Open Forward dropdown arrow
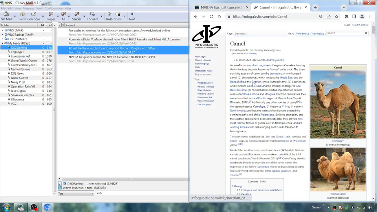Viewport: 377px width, 212px height. (101, 16)
